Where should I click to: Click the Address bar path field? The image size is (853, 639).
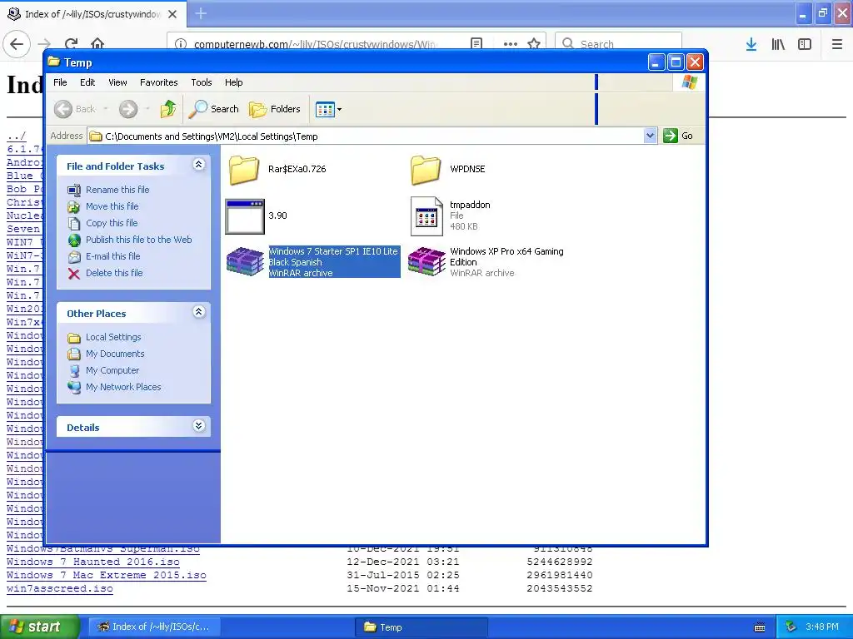pos(366,136)
